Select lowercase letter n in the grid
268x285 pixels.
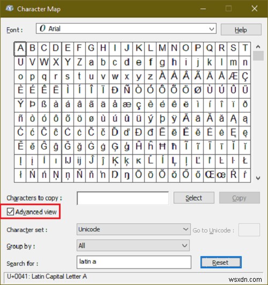coord(245,63)
